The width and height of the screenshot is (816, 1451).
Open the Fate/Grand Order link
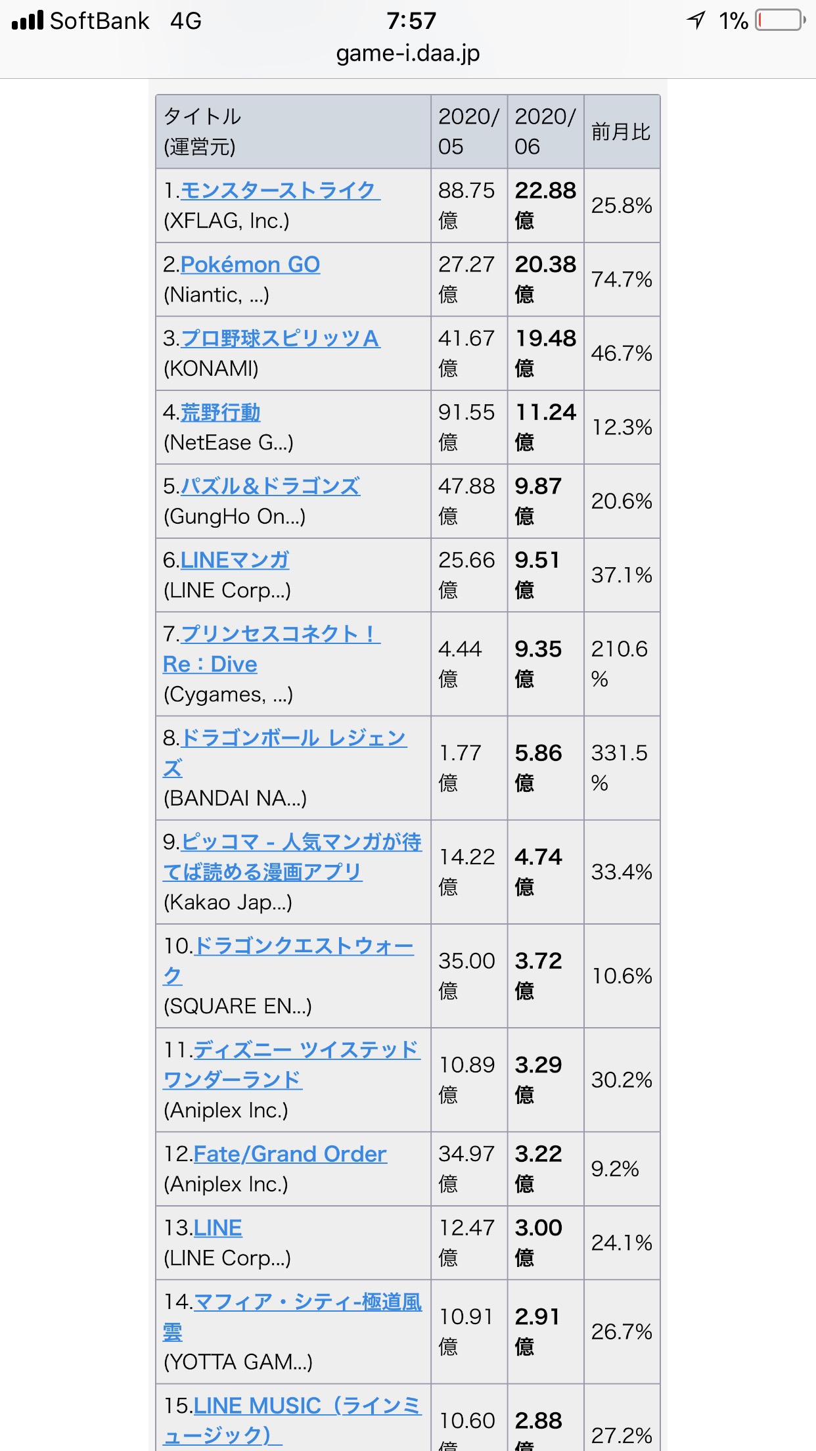(290, 1154)
